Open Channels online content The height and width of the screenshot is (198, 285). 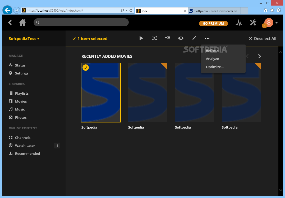(23, 138)
